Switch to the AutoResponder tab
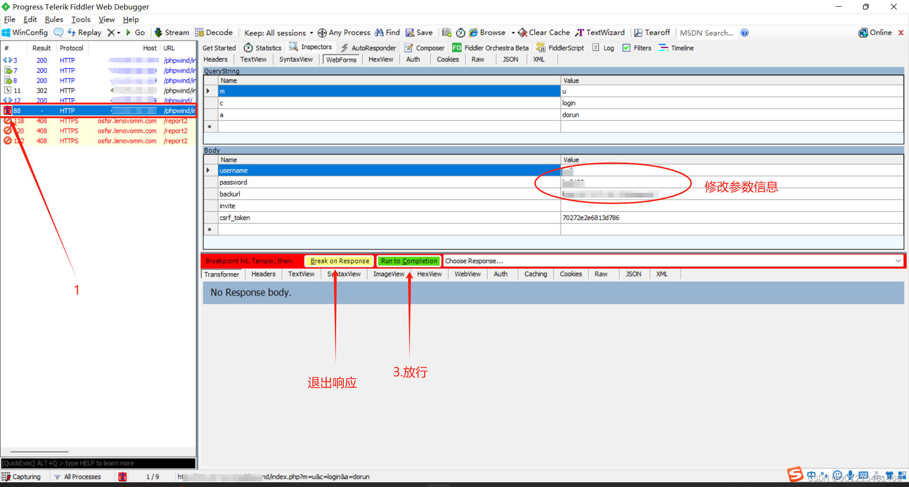 coord(368,48)
